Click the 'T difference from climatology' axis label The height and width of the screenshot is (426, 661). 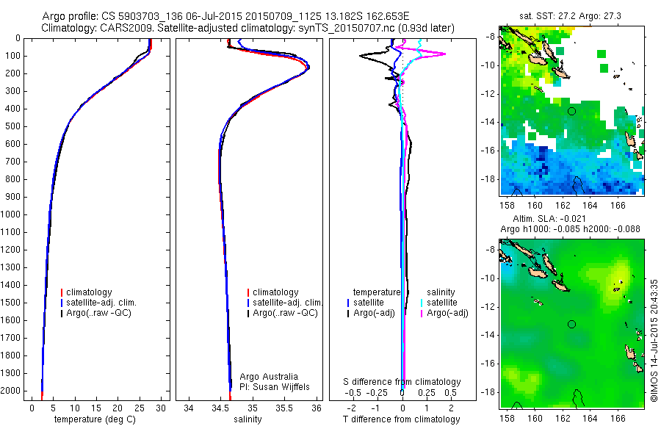click(x=401, y=419)
